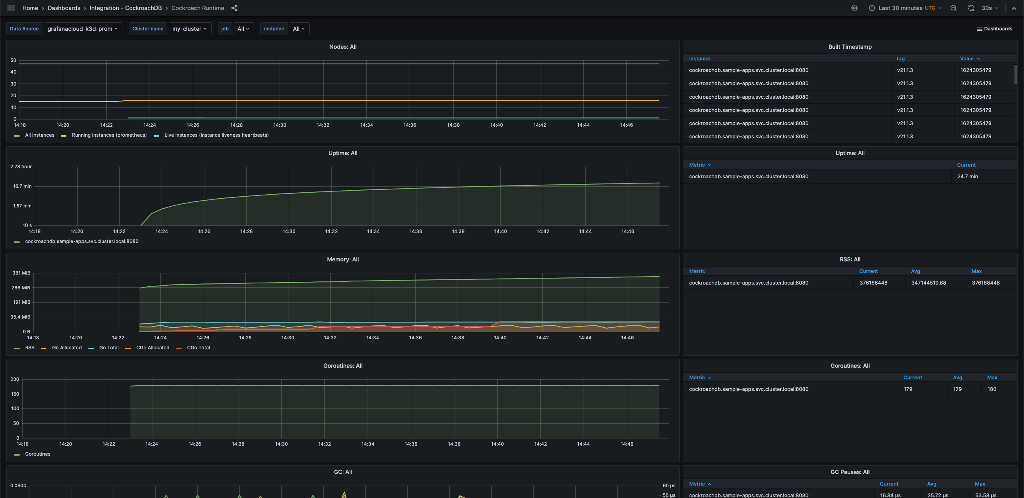Open Integration - CocroachDB breadcrumb
The height and width of the screenshot is (498, 1024).
pos(125,8)
